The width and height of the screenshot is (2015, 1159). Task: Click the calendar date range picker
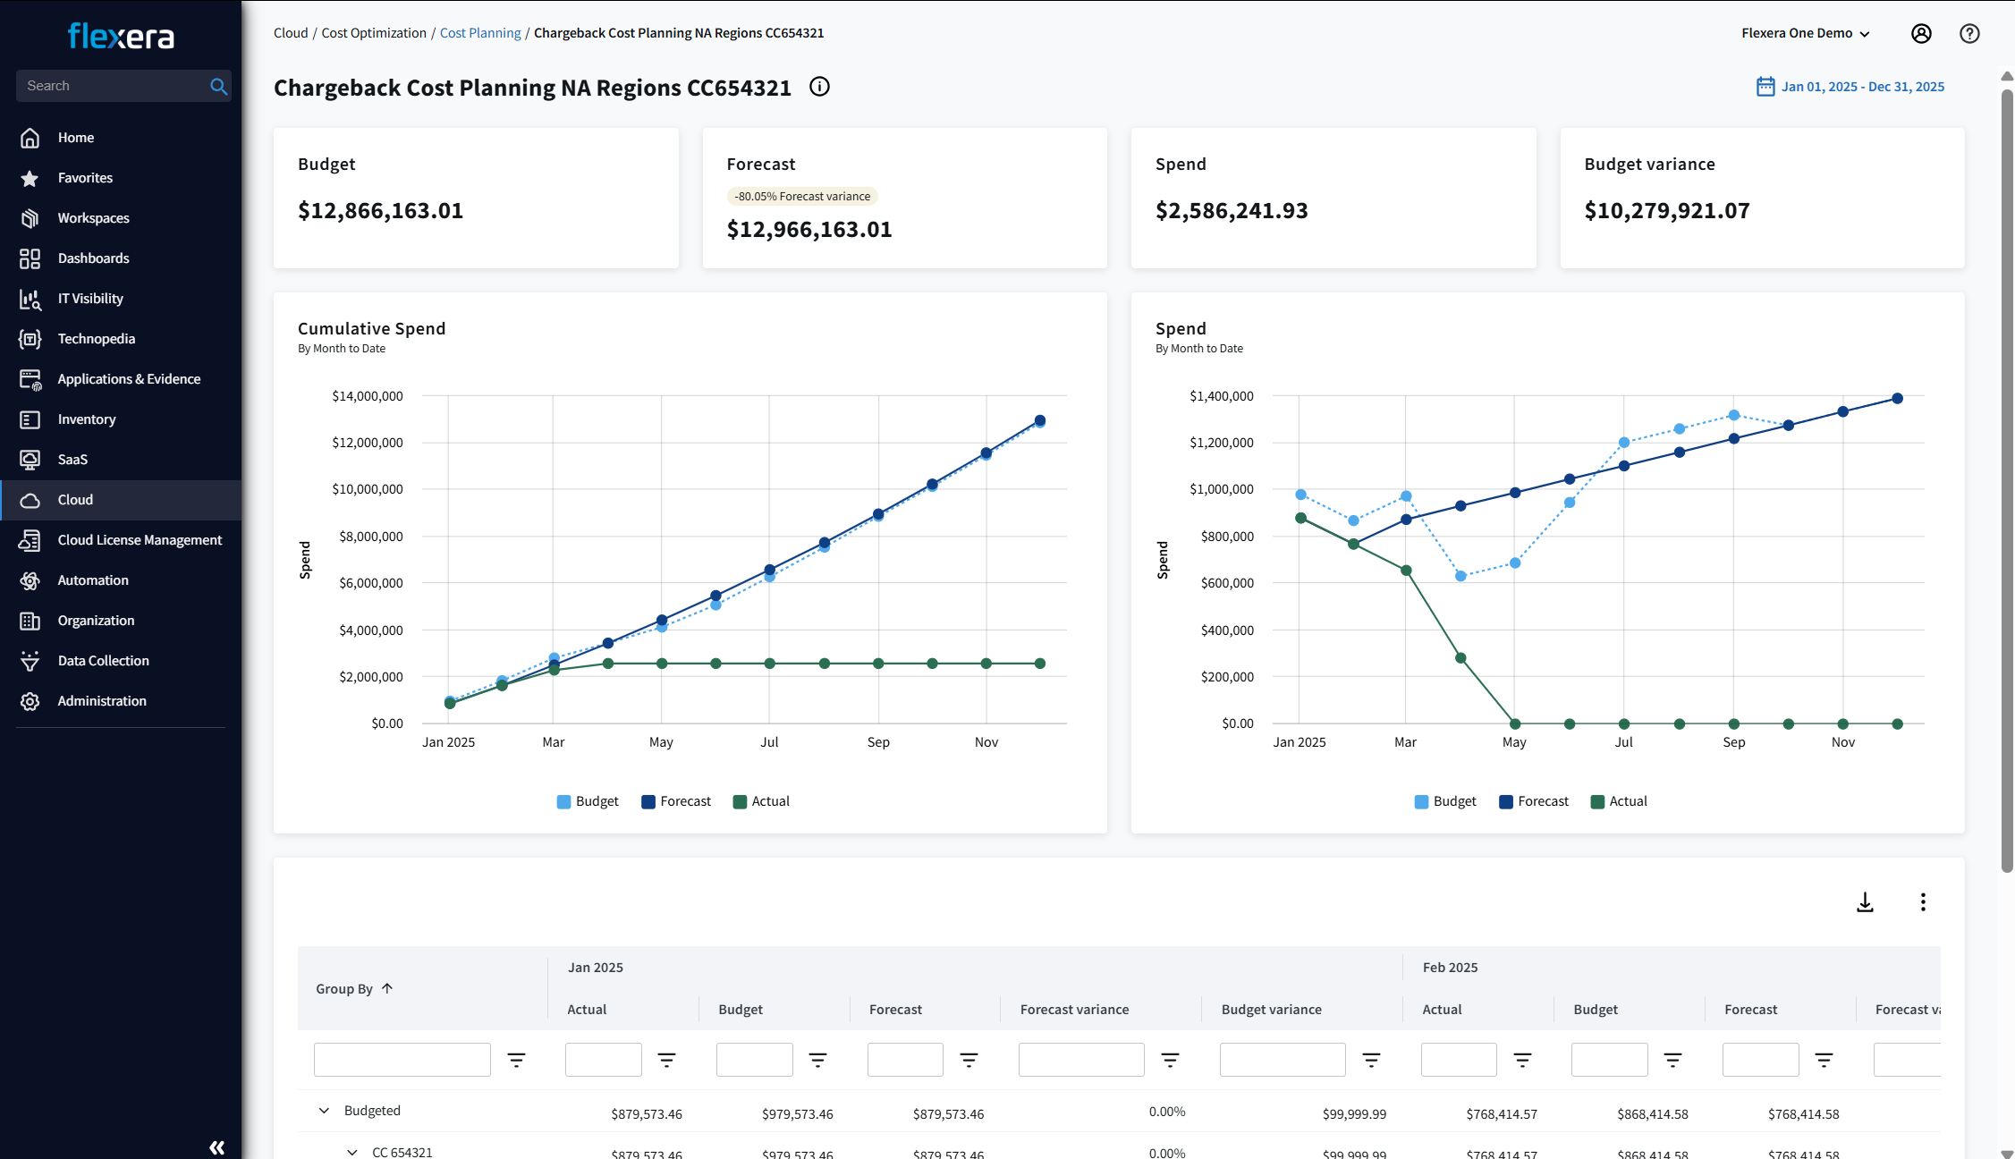pos(1850,87)
